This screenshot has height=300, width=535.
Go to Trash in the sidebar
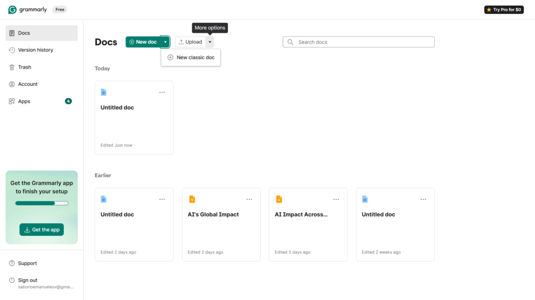tap(42, 67)
